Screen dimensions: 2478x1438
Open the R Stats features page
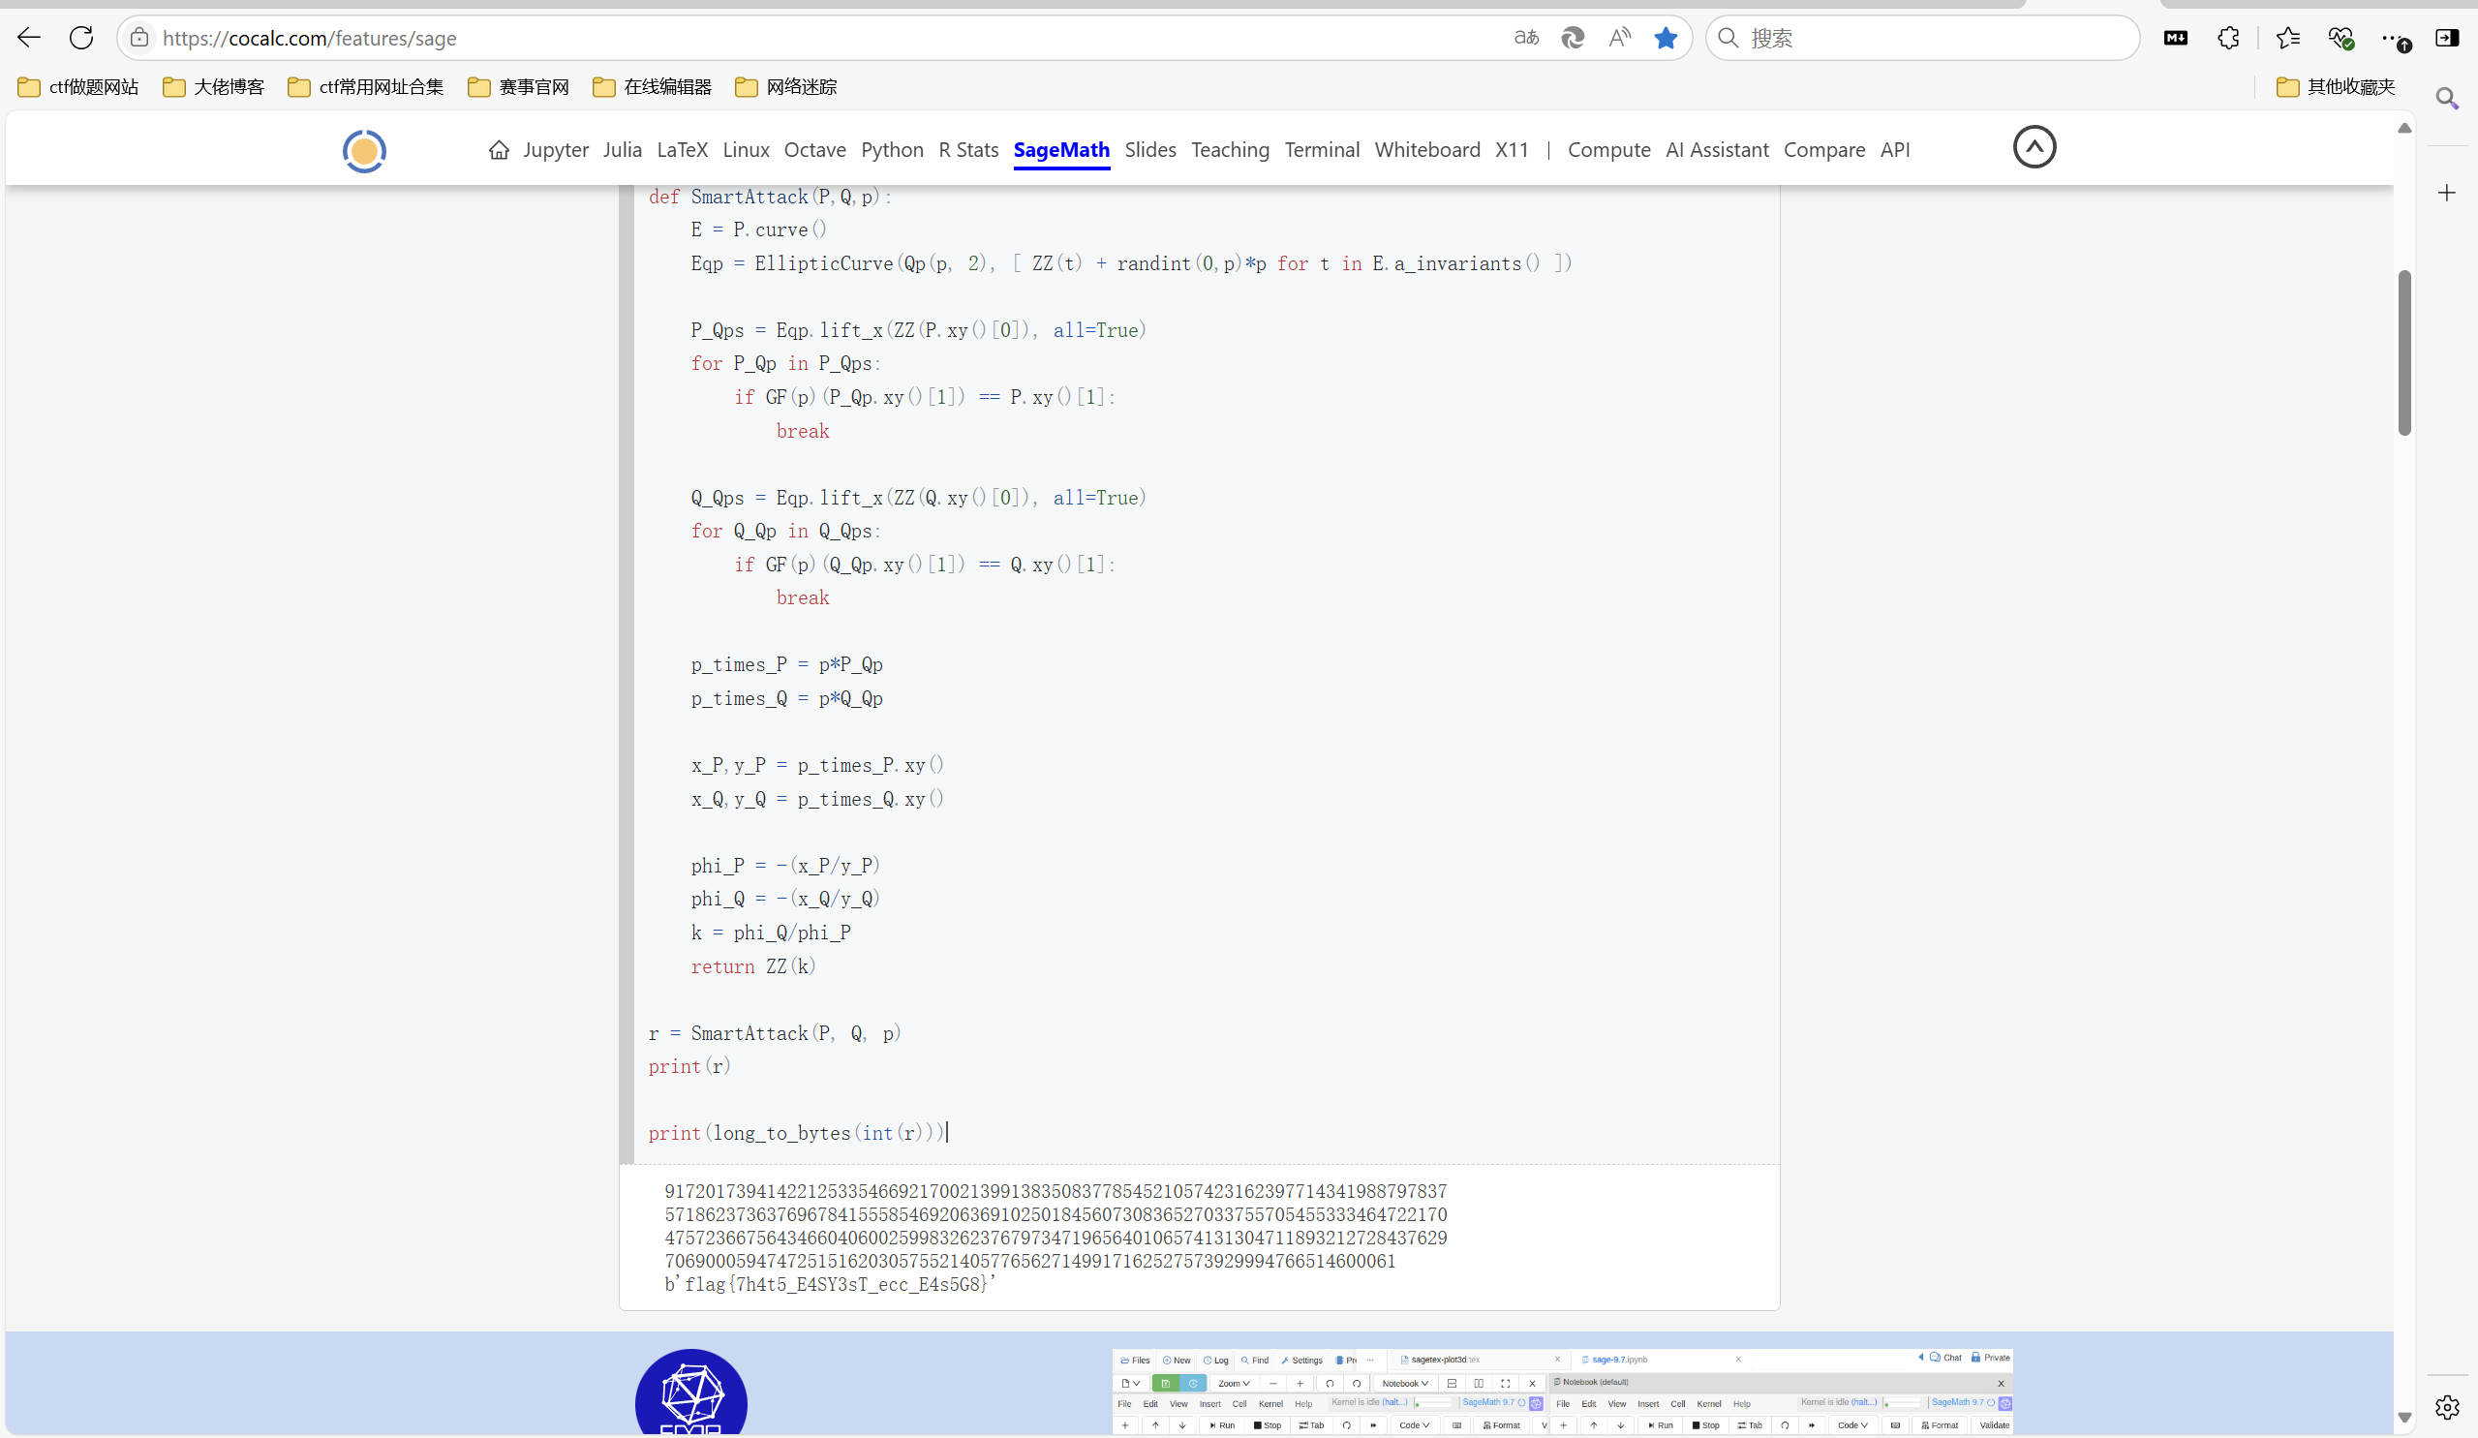968,149
